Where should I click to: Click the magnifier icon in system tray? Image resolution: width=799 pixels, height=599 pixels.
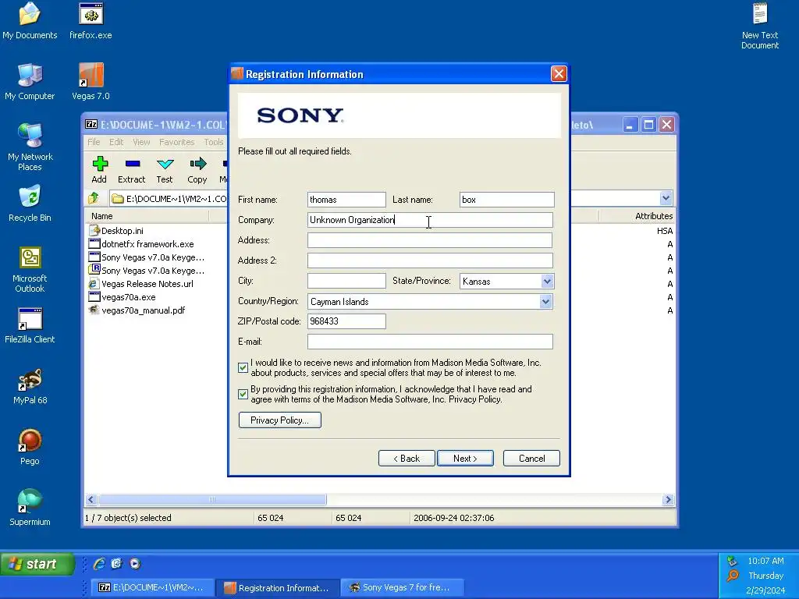[x=733, y=576]
